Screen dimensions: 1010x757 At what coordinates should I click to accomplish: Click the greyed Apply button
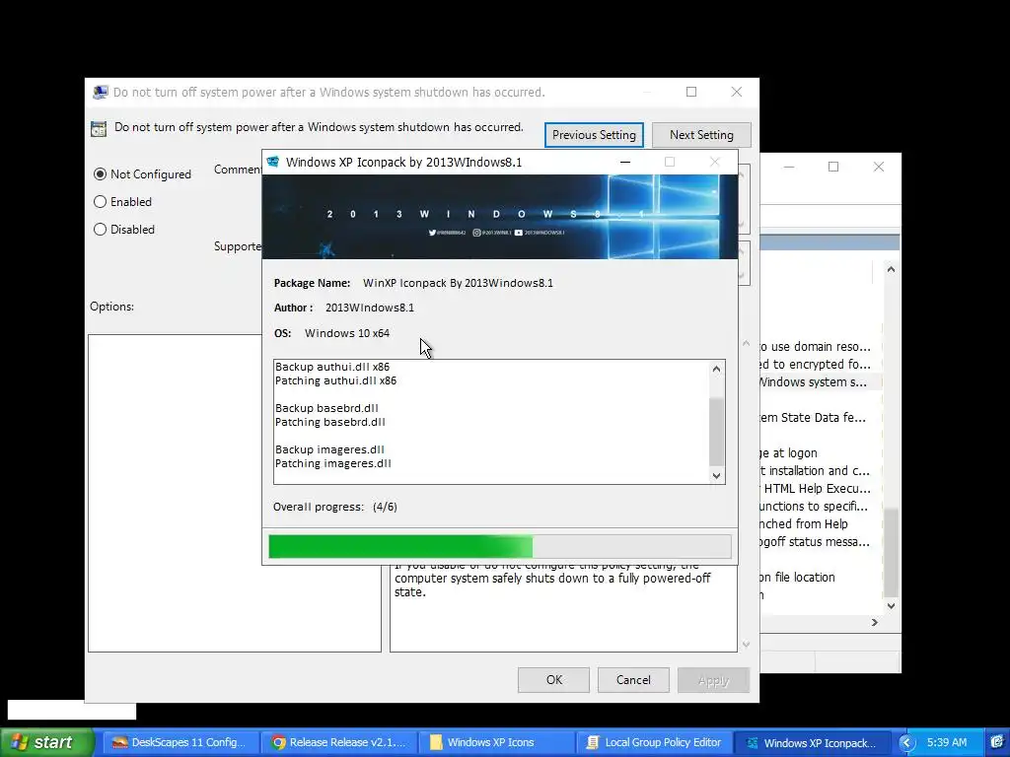[x=713, y=680]
